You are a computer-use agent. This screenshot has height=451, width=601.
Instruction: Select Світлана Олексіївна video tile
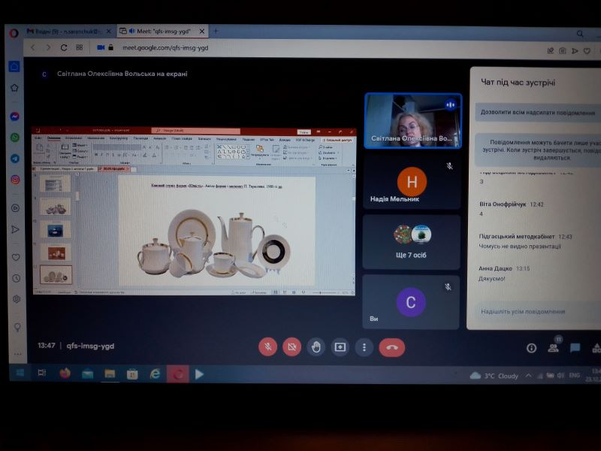pos(412,121)
